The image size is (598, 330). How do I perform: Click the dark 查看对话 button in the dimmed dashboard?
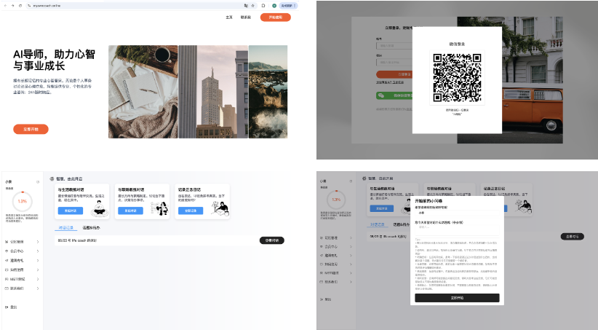[x=572, y=237]
